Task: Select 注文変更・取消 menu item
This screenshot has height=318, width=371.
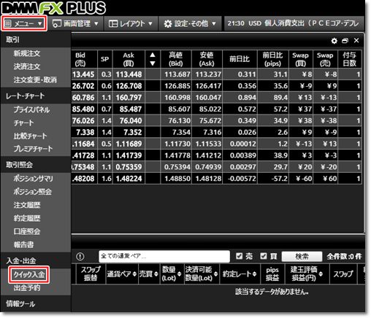Action: (x=35, y=79)
